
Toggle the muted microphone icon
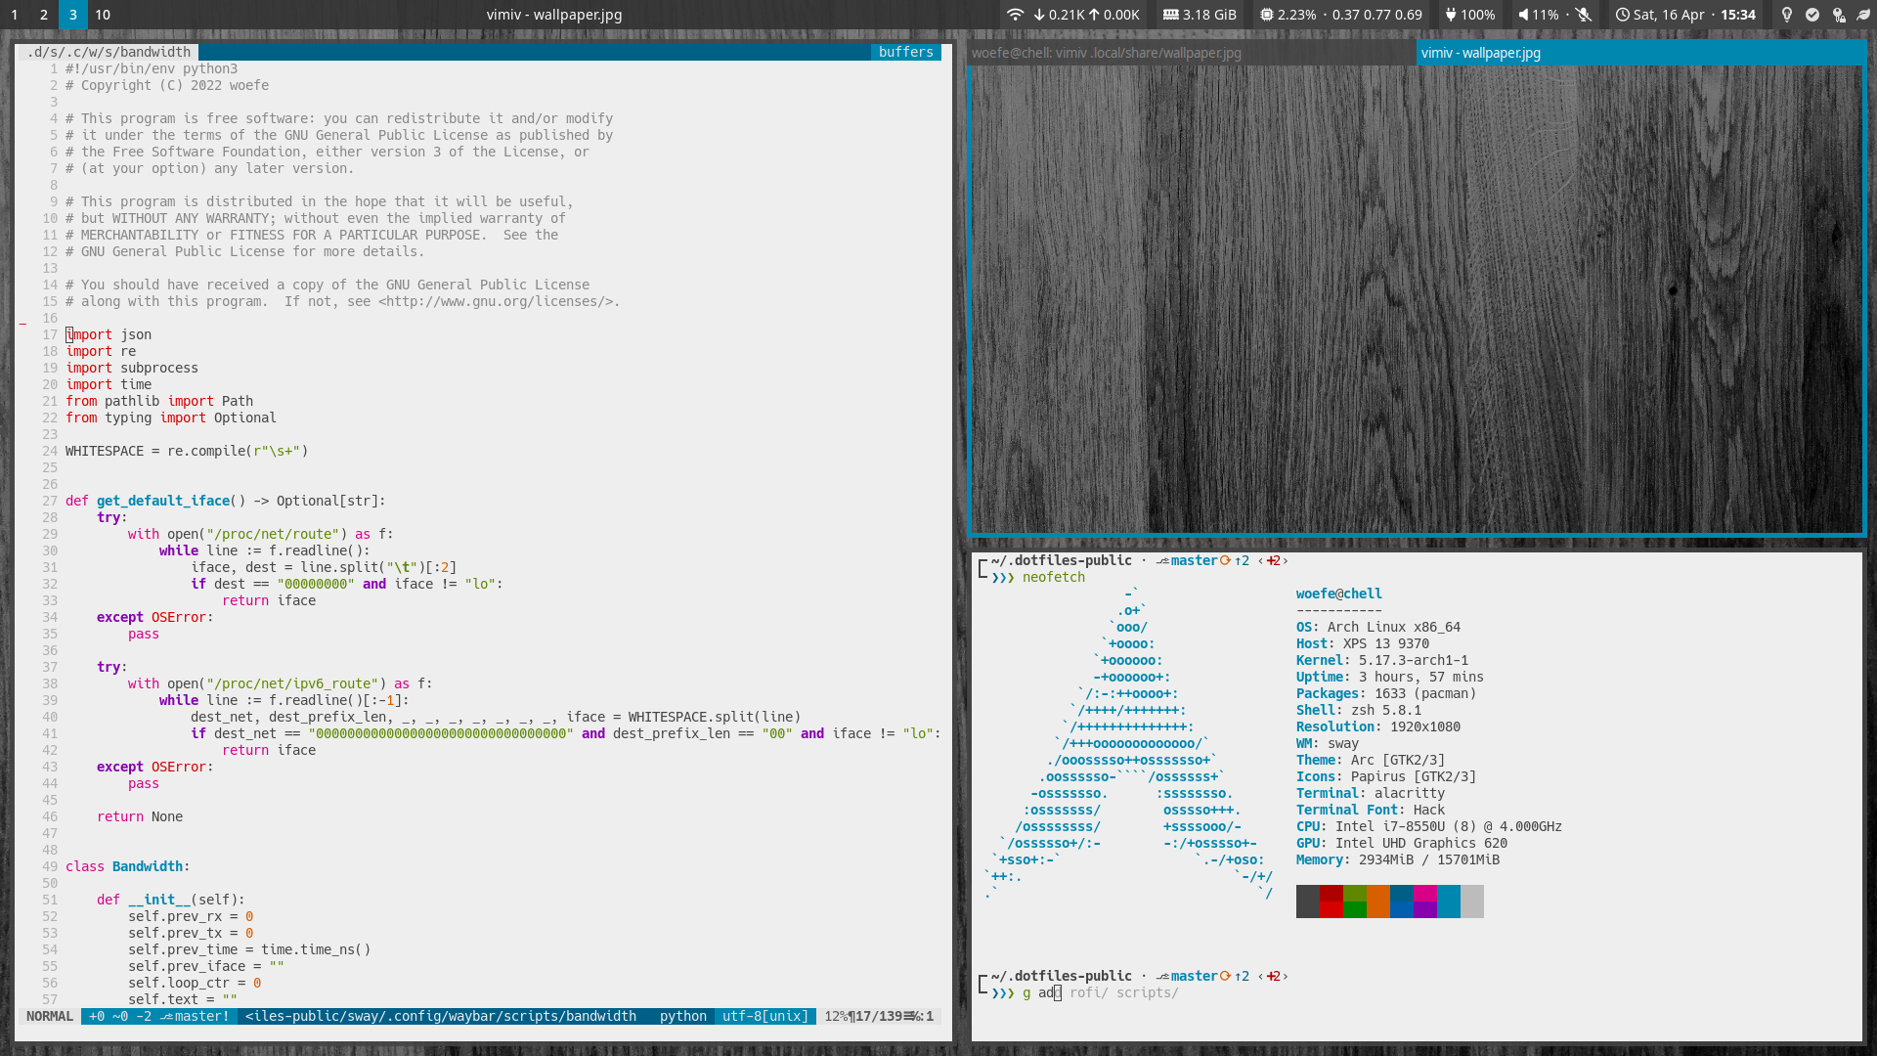(1584, 15)
